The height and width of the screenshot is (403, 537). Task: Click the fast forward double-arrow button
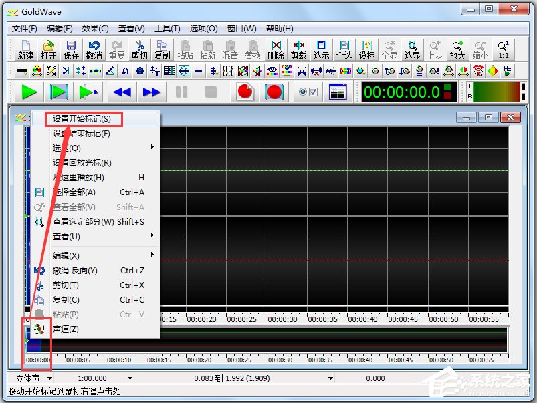[152, 92]
